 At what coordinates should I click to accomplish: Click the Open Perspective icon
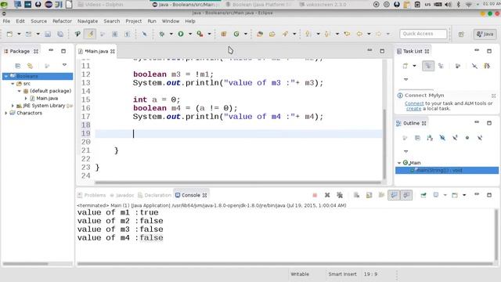461,34
